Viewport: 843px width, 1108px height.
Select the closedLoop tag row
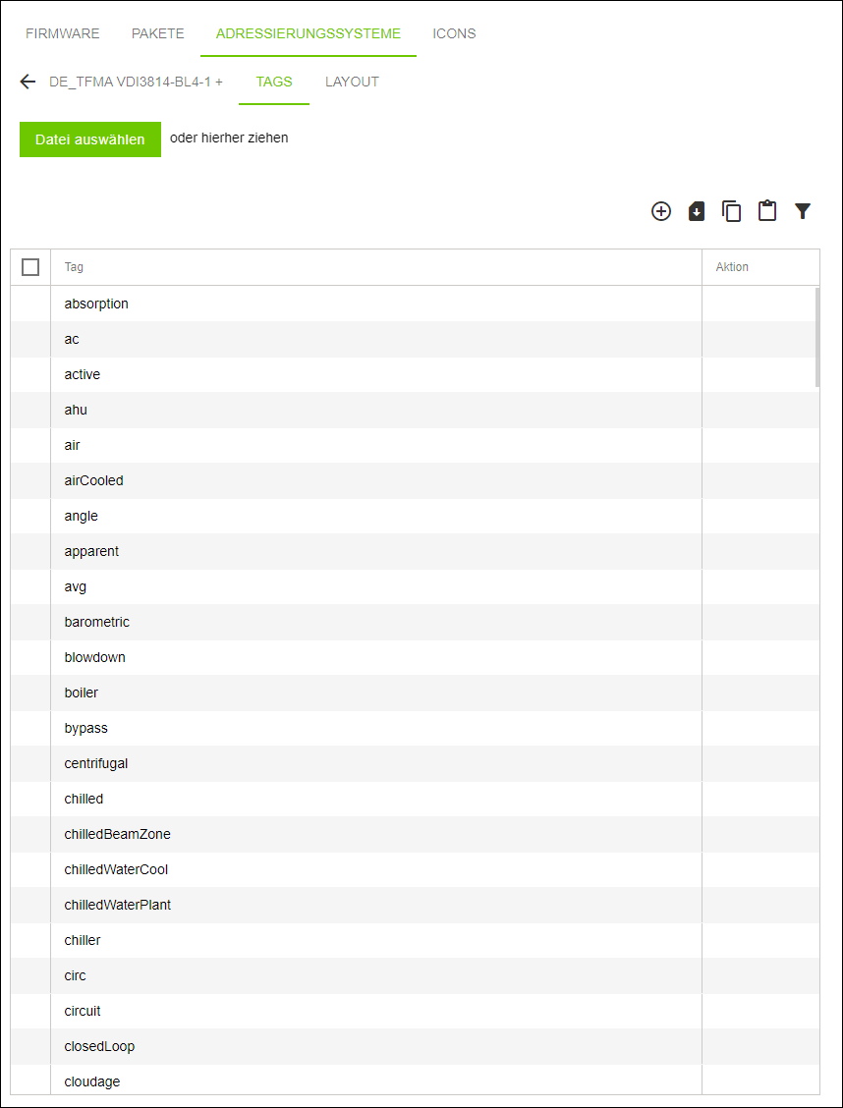click(415, 1046)
